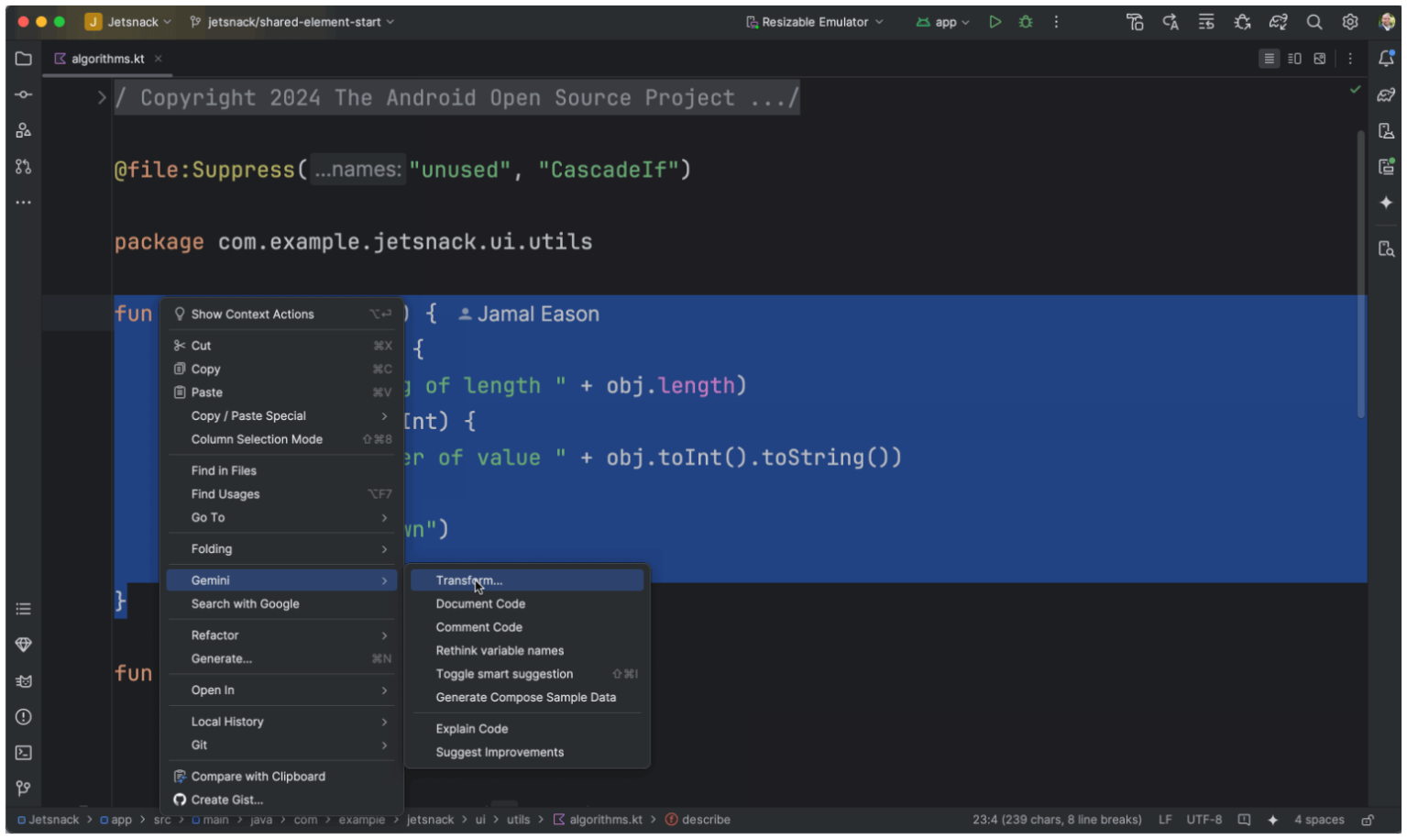Toggle Column Selection Mode

(257, 439)
